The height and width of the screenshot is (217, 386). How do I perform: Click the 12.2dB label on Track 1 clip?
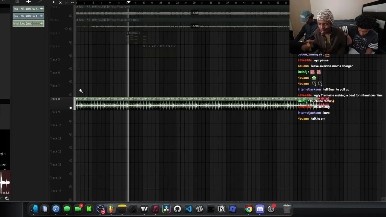[195, 13]
